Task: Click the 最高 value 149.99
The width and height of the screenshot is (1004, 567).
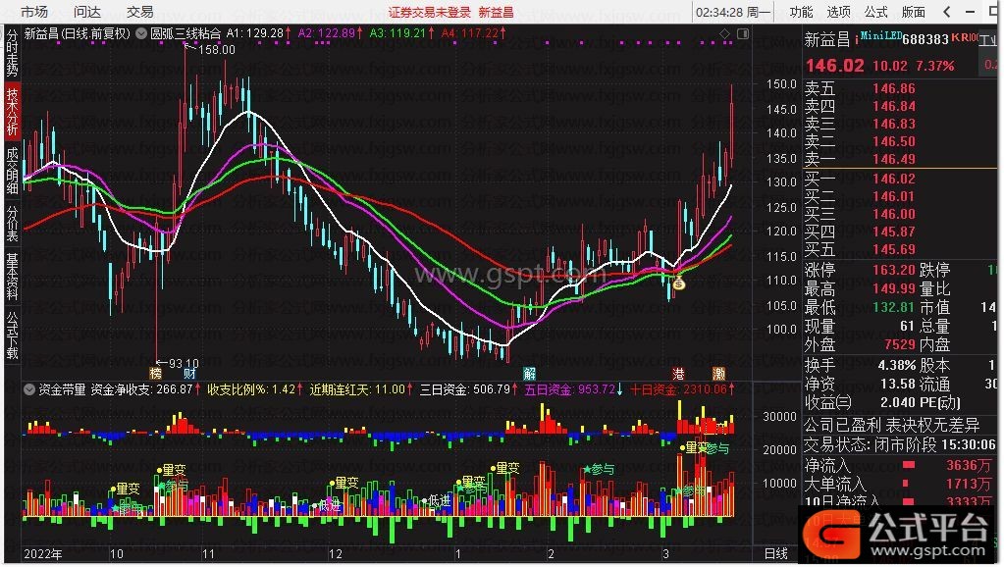Action: click(894, 288)
